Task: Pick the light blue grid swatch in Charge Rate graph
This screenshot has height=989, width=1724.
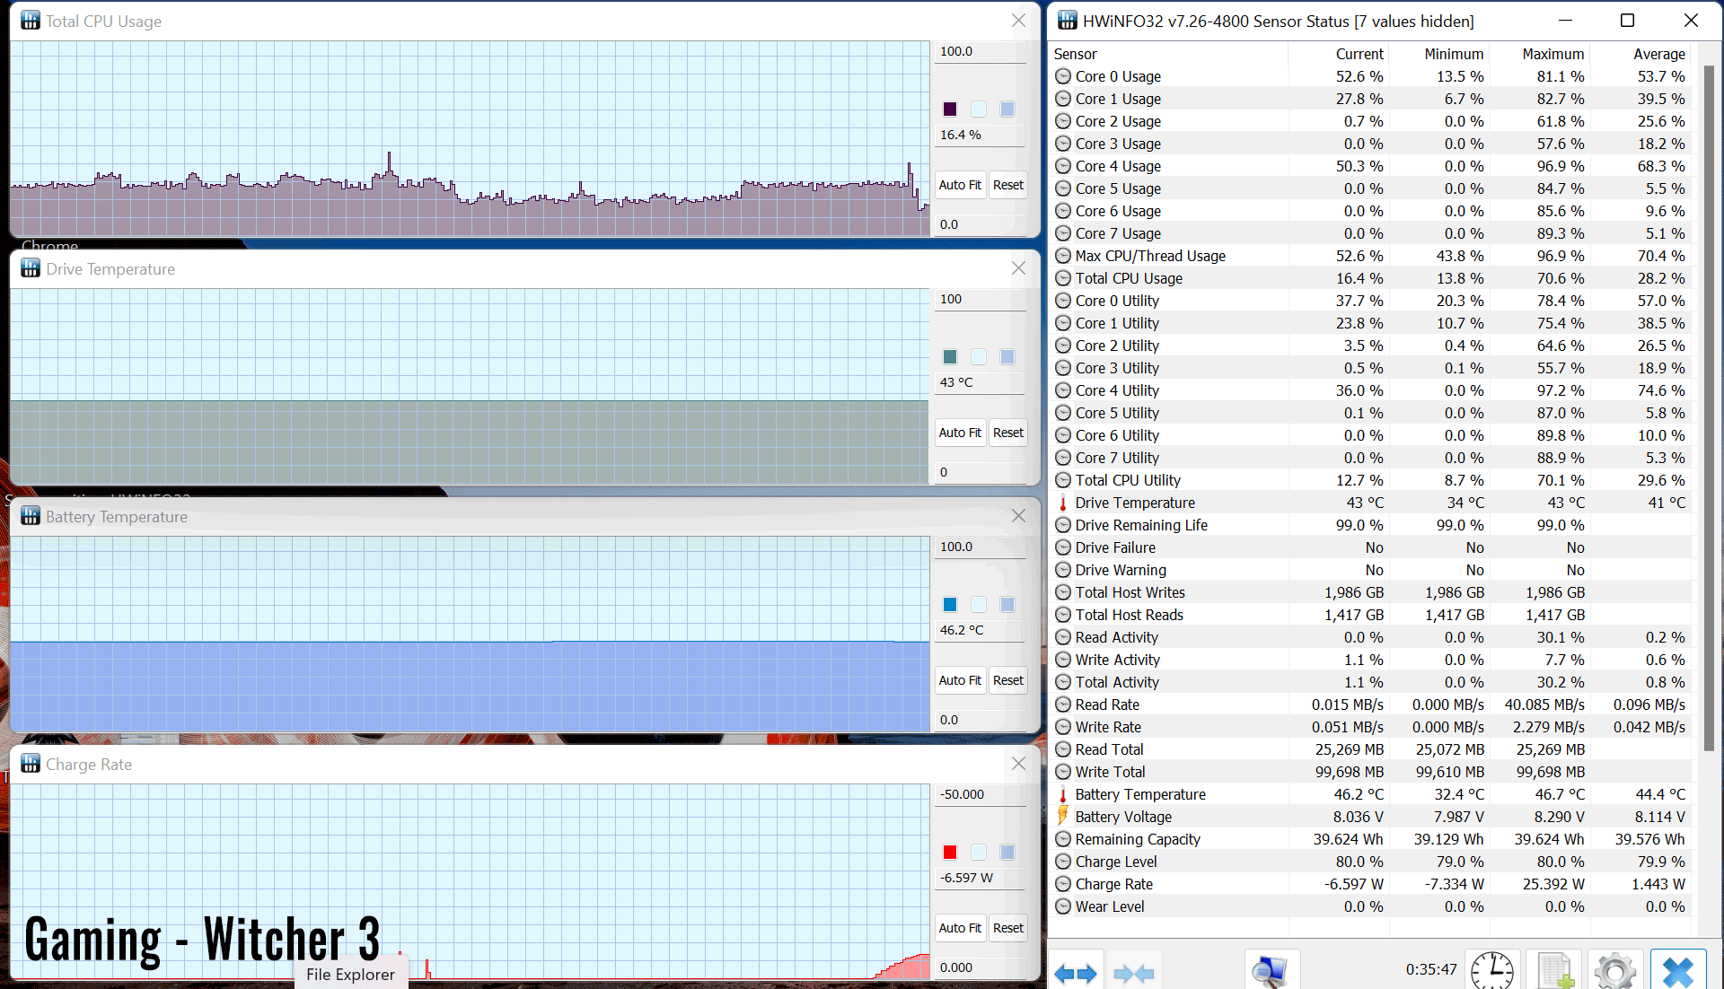Action: tap(1007, 853)
